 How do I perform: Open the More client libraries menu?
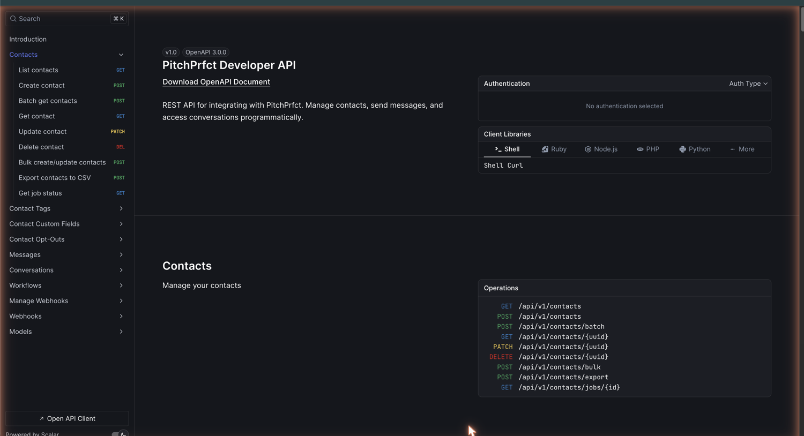[742, 149]
